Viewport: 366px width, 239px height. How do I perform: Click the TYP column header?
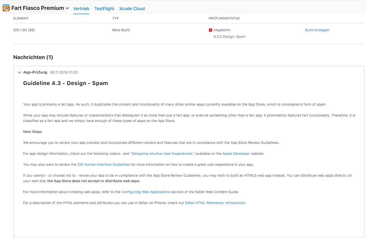coord(116,18)
